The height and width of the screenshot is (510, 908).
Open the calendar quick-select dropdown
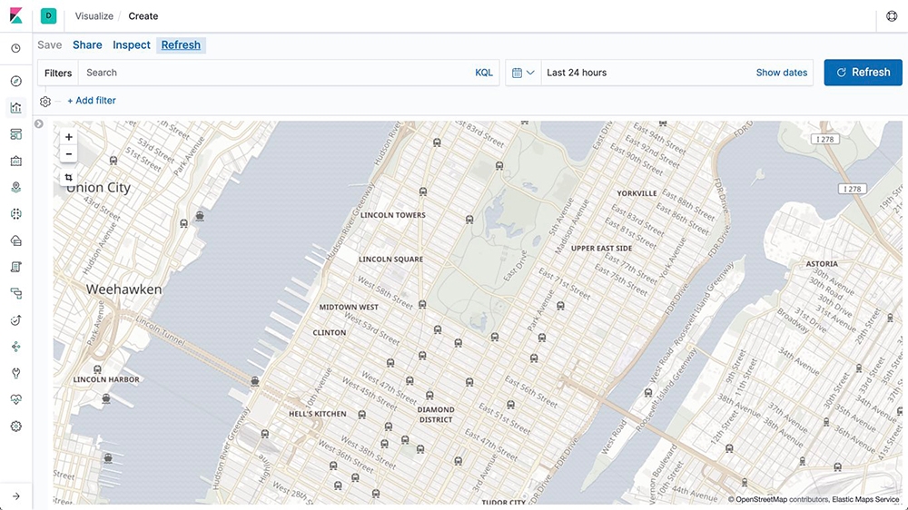[523, 73]
